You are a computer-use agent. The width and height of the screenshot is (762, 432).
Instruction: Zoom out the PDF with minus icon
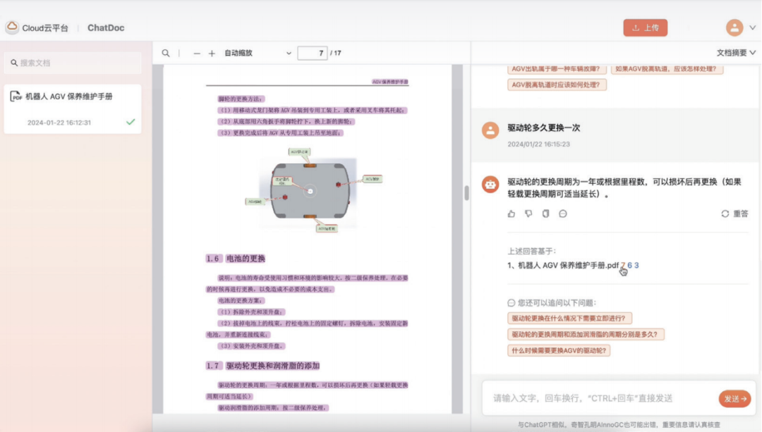197,54
